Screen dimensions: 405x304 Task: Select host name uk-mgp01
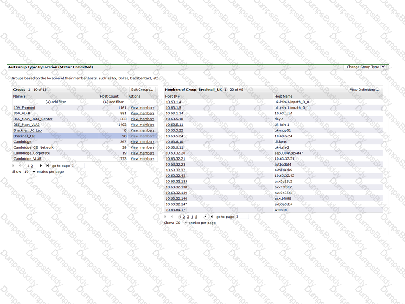tap(283, 130)
